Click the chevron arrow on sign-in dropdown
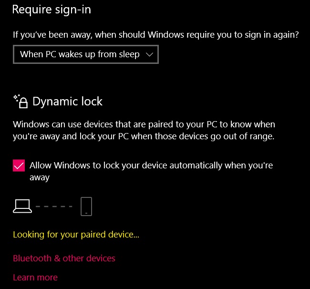 point(149,54)
